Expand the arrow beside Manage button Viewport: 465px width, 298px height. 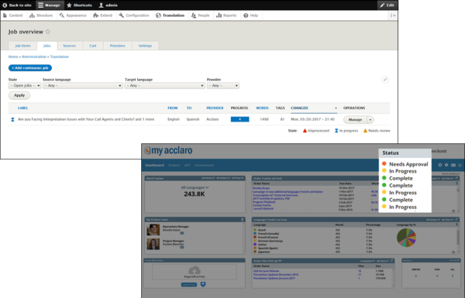[370, 120]
